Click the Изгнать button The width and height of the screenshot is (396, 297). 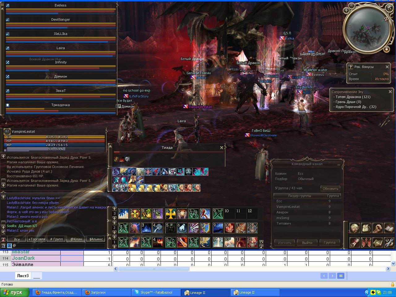pos(285,243)
